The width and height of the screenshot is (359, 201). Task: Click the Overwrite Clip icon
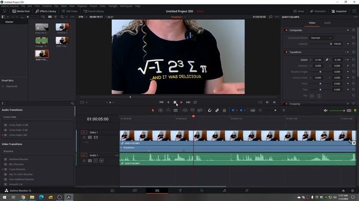pos(192,111)
